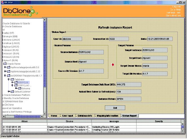Open the User Input tab
The height and width of the screenshot is (139, 187).
click(x=68, y=116)
